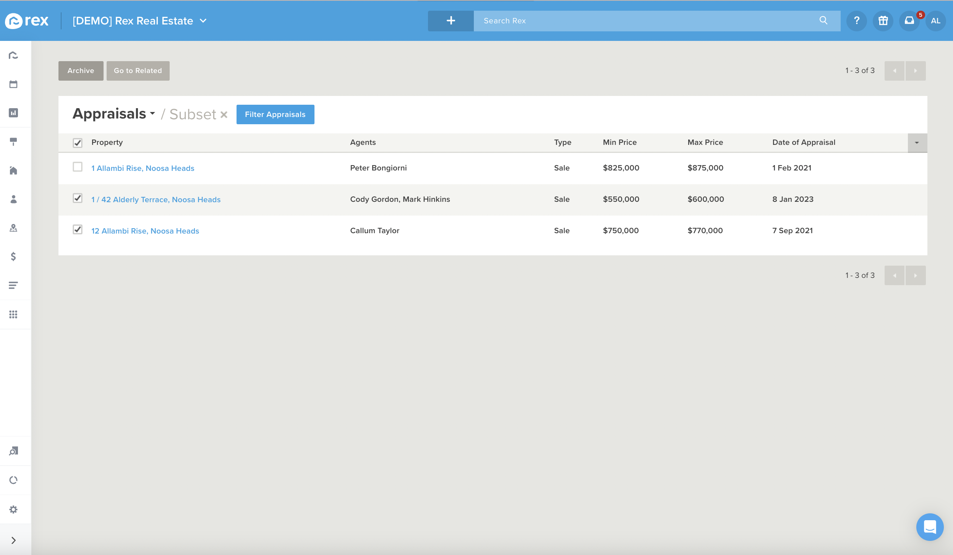Check the 1 Allambi Rise row checkbox
The height and width of the screenshot is (555, 953).
pos(78,167)
